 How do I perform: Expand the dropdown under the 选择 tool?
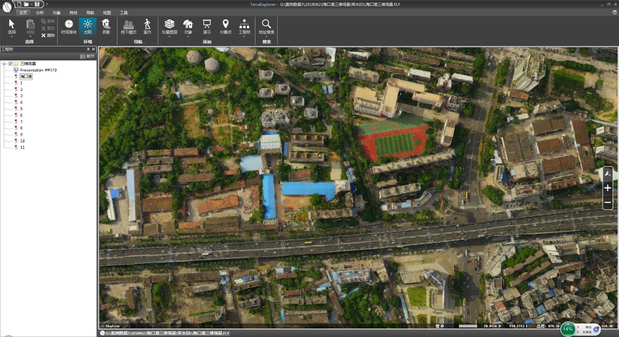pyautogui.click(x=12, y=36)
